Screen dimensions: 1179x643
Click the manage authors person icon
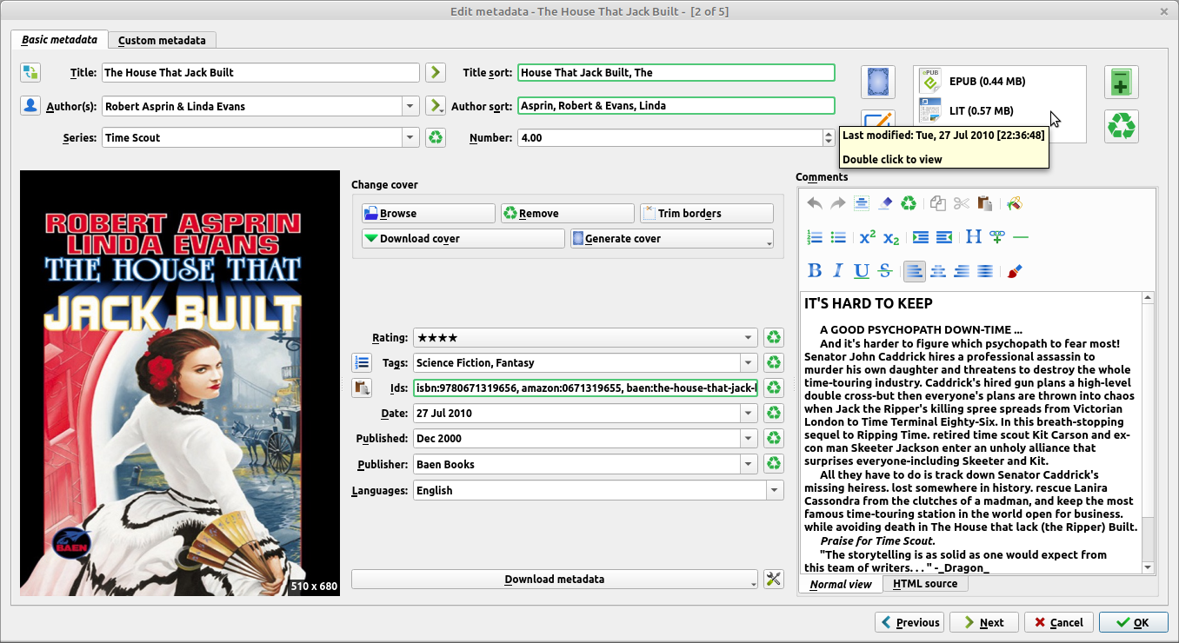(x=30, y=106)
